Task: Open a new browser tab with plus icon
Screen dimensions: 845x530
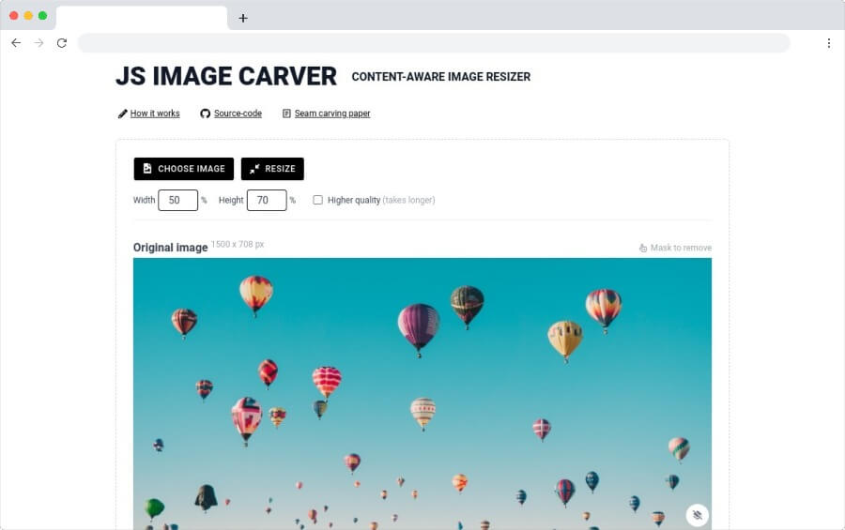Action: (x=243, y=18)
